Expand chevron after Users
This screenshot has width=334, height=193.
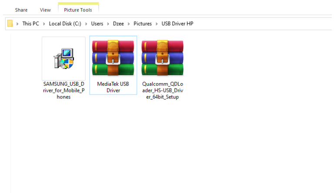(x=108, y=24)
